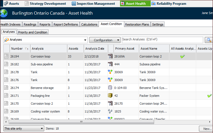The height and width of the screenshot is (133, 213).
Task: Click the horizontal scrollbar thumb
Action: (81, 122)
